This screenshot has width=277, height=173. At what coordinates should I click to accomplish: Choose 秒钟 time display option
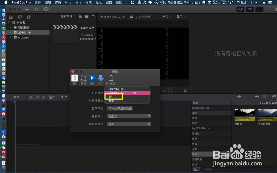127,101
